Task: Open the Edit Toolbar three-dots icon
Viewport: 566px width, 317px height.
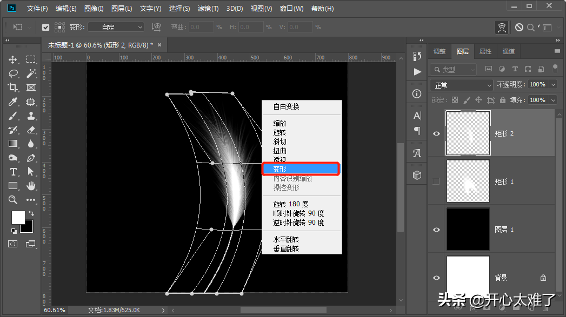Action: 31,200
